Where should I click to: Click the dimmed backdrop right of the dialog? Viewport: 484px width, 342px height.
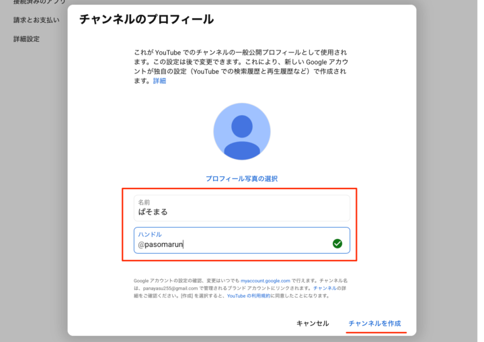449,168
